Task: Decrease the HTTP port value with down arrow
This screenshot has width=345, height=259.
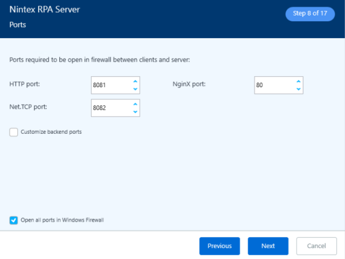Action: pyautogui.click(x=136, y=89)
